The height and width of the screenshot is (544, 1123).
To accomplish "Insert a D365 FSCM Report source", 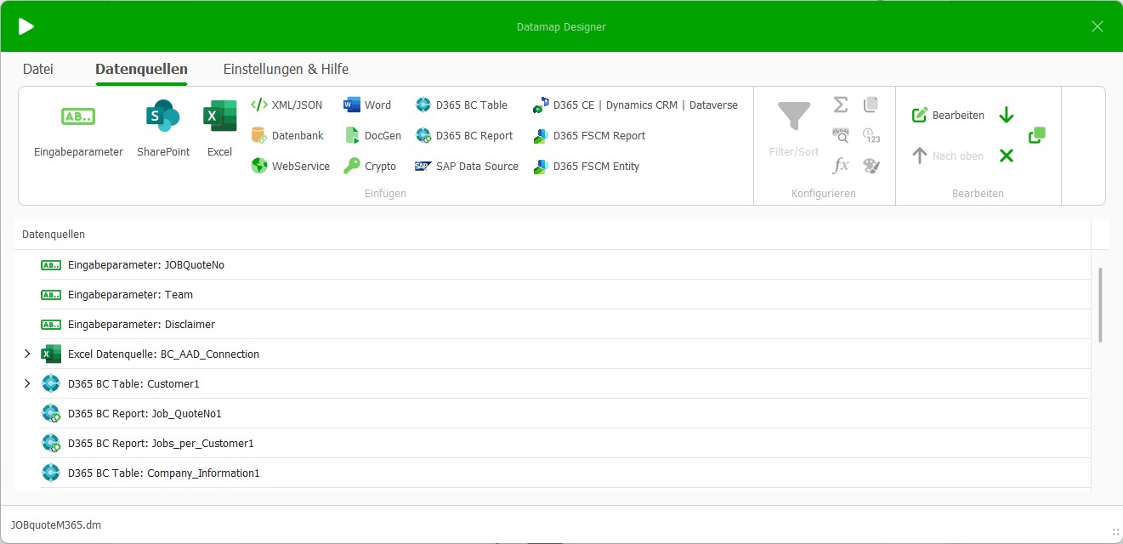I will [590, 135].
